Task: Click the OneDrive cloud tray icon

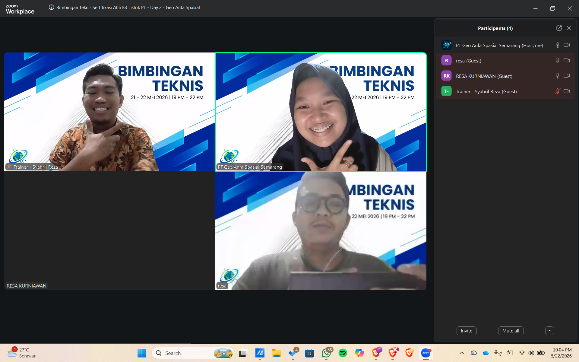Action: pyautogui.click(x=486, y=353)
